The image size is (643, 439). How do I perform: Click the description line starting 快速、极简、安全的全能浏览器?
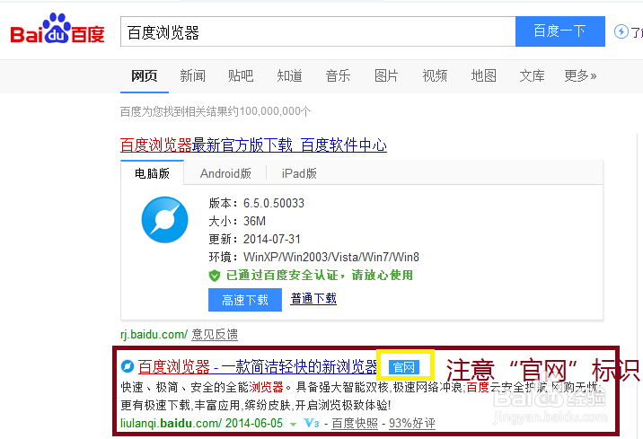361,387
